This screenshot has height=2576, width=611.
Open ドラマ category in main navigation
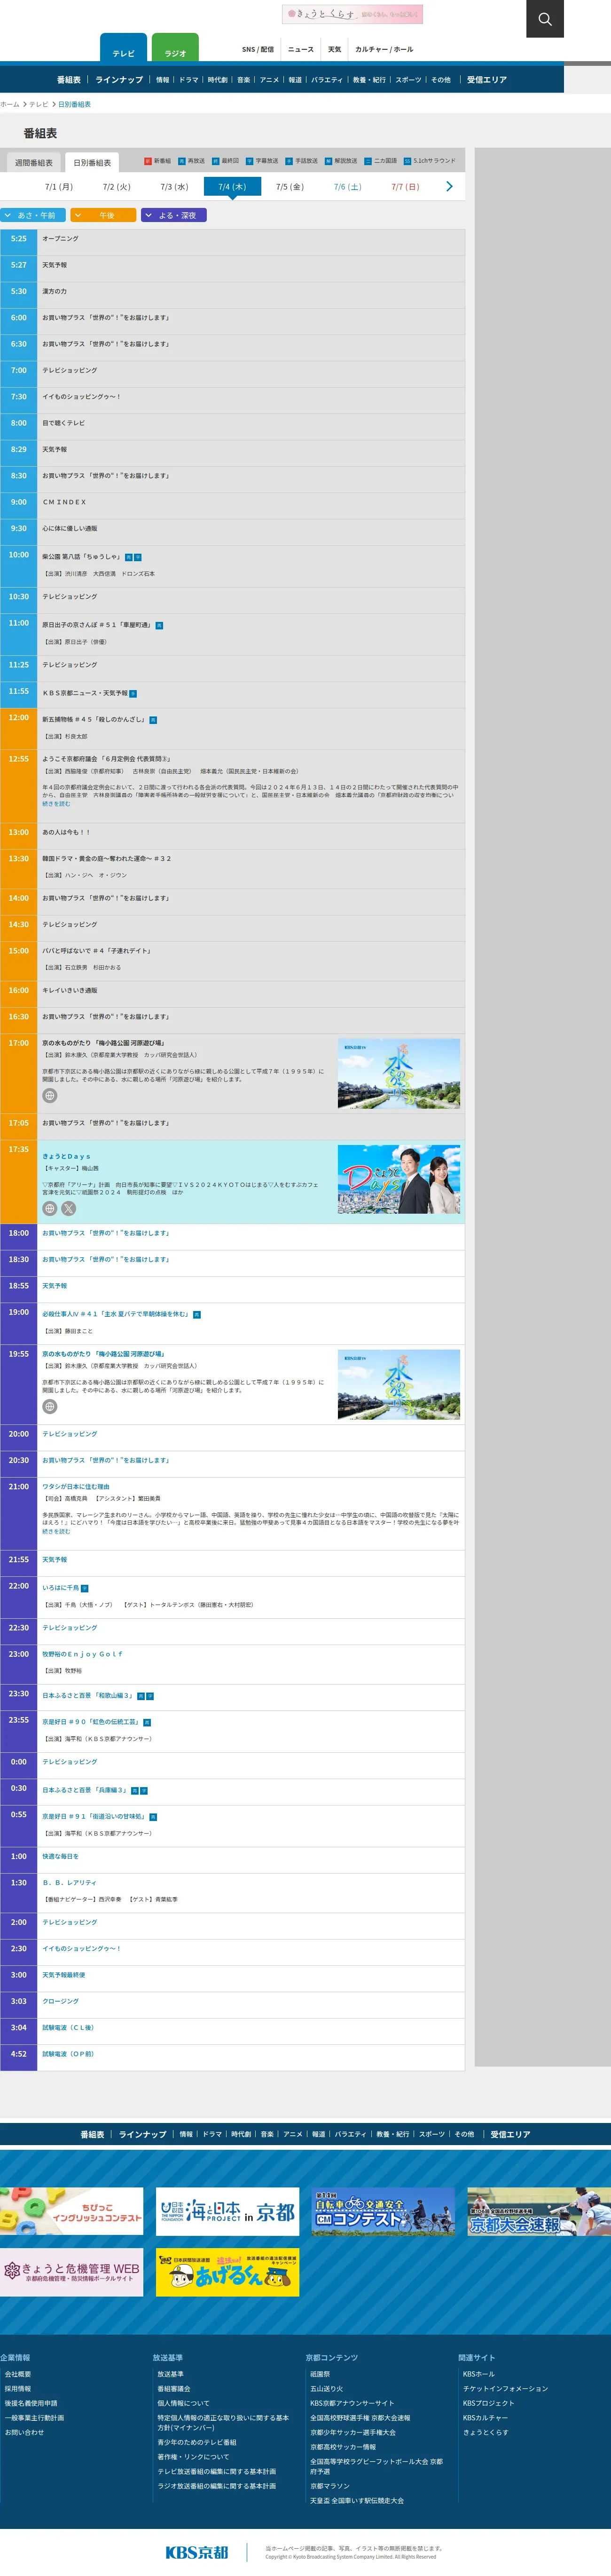click(188, 80)
